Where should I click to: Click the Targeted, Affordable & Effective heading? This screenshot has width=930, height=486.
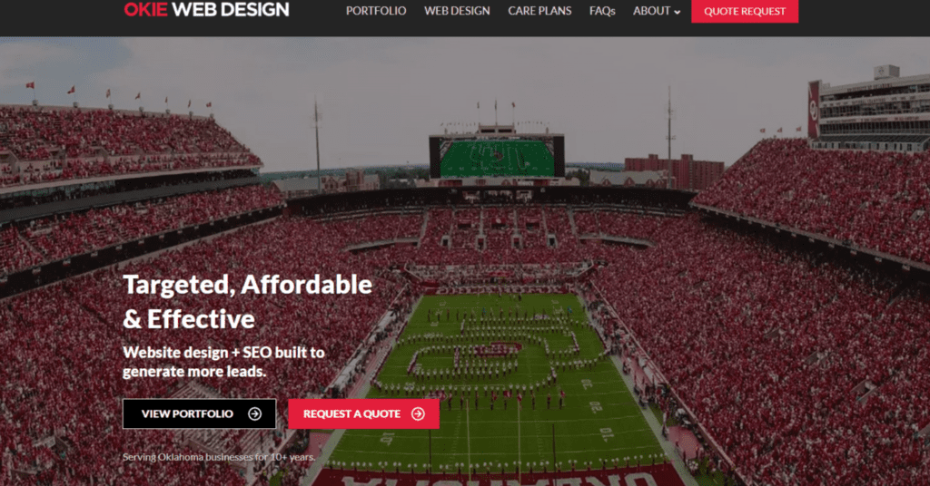[x=247, y=302]
